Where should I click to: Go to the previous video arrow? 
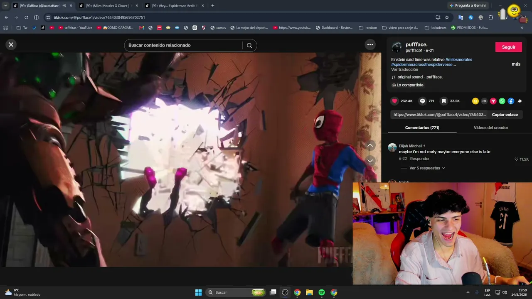[370, 145]
